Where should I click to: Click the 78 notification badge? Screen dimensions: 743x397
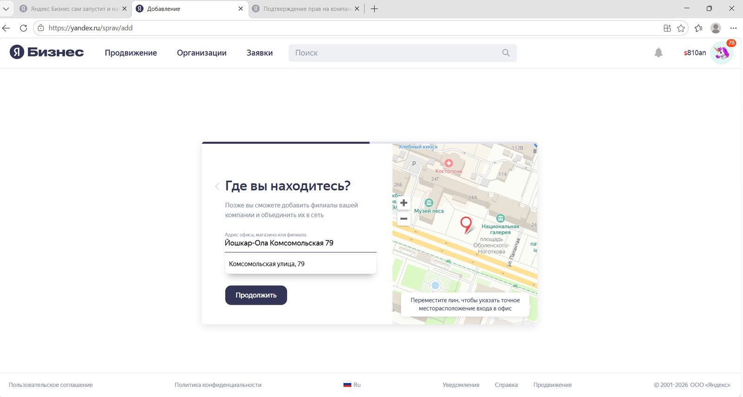click(731, 43)
